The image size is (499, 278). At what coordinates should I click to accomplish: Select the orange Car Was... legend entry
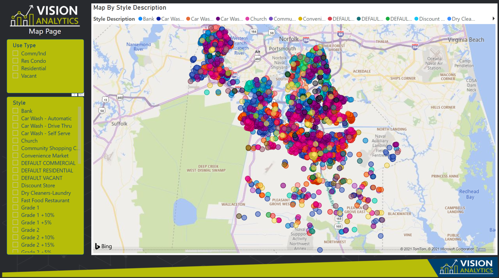[x=200, y=19]
